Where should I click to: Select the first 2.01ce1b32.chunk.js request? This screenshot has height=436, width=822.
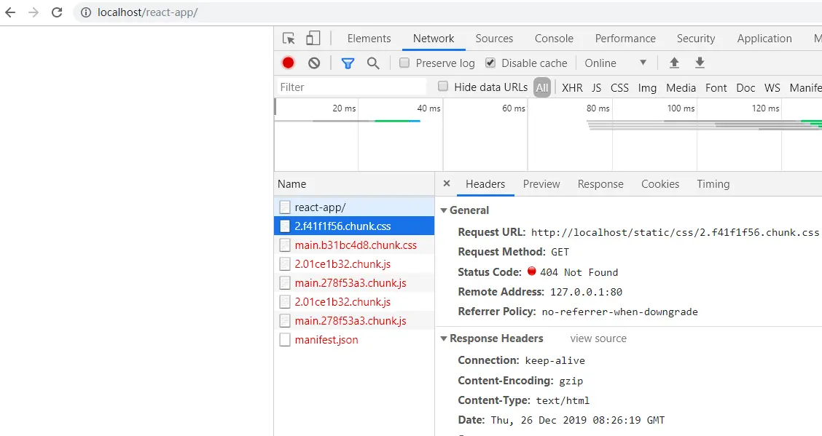354,263
